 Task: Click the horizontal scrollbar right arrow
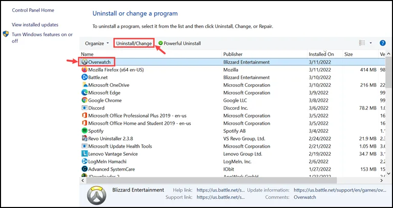(382, 180)
